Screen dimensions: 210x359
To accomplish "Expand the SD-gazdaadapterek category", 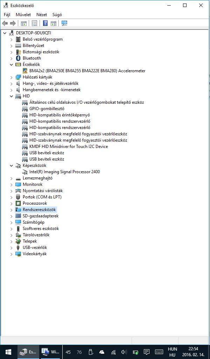I will (x=12, y=216).
